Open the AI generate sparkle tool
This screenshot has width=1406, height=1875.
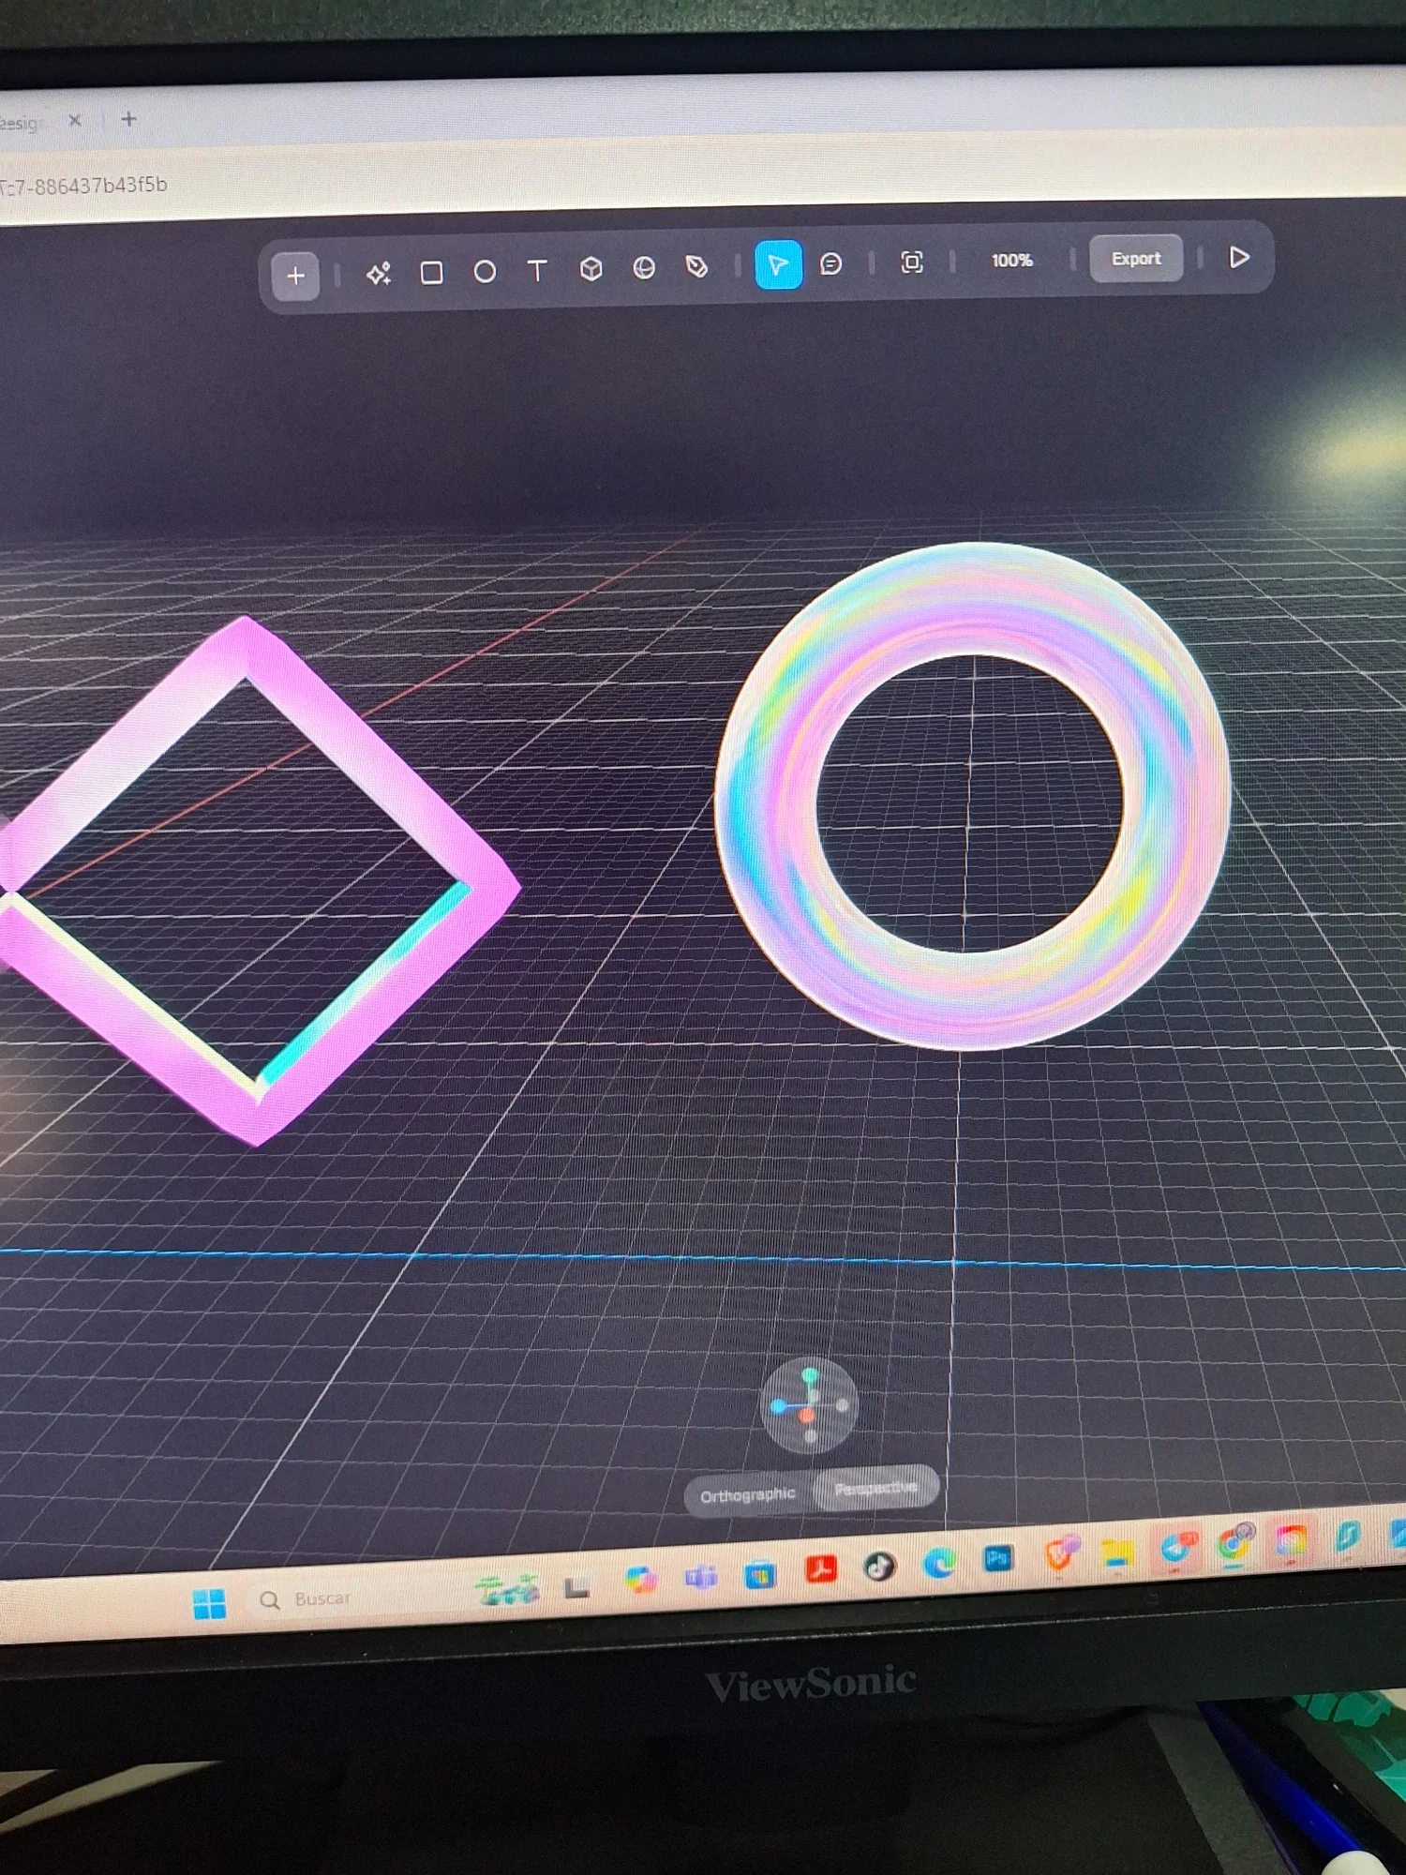379,274
